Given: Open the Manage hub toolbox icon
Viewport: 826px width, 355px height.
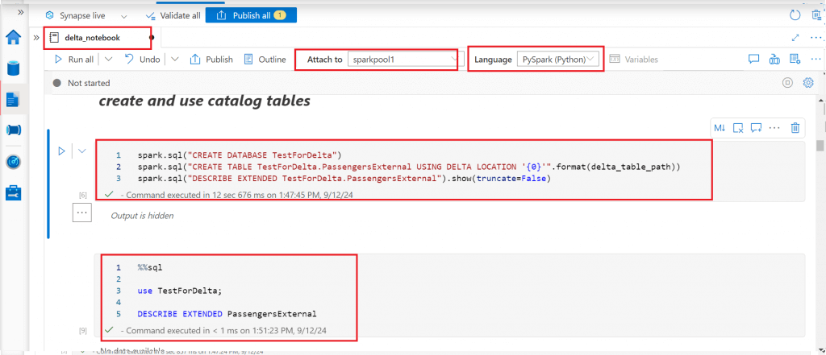Looking at the screenshot, I should click(13, 192).
